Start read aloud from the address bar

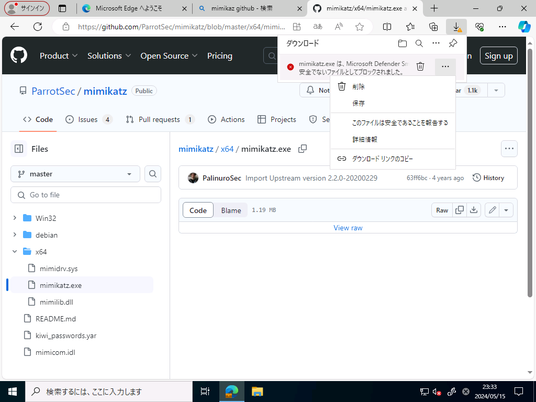(x=339, y=27)
